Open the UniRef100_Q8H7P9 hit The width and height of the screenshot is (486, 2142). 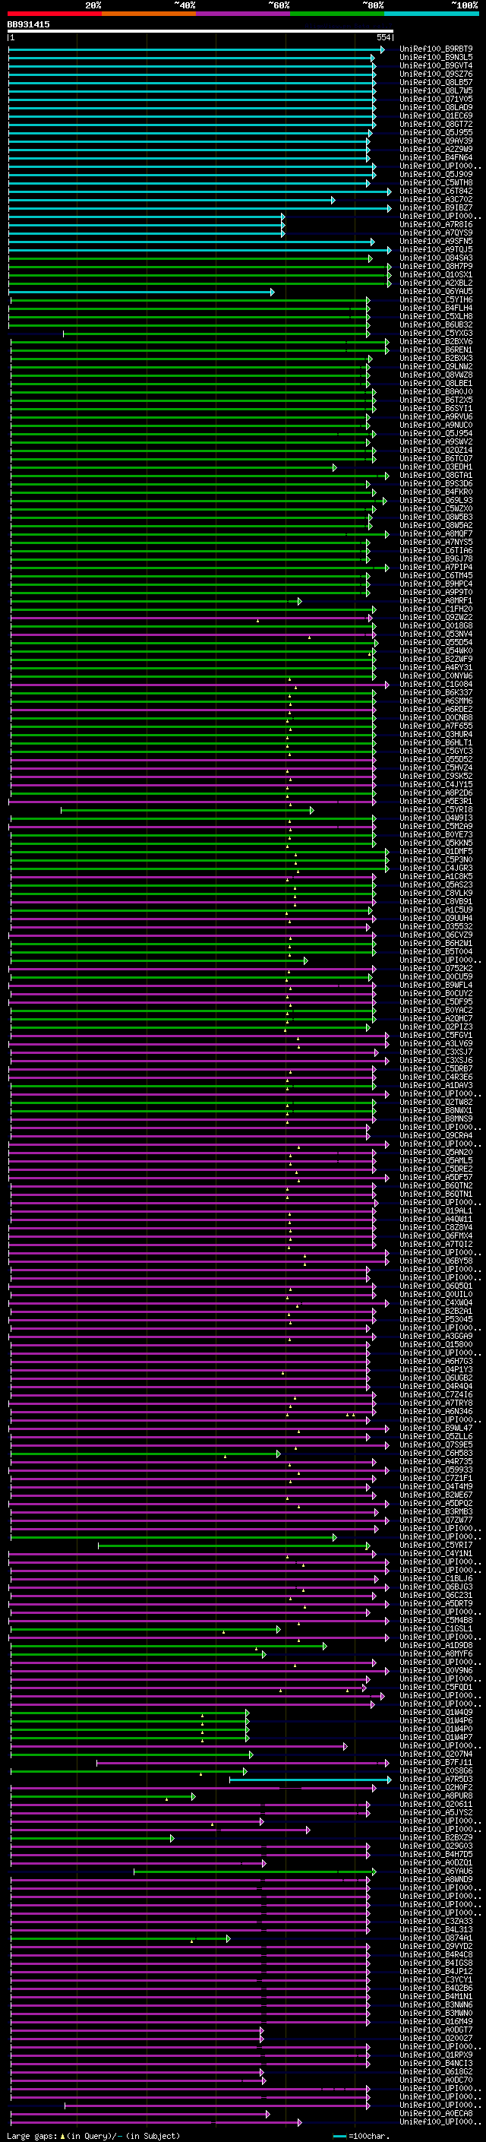coord(436,266)
